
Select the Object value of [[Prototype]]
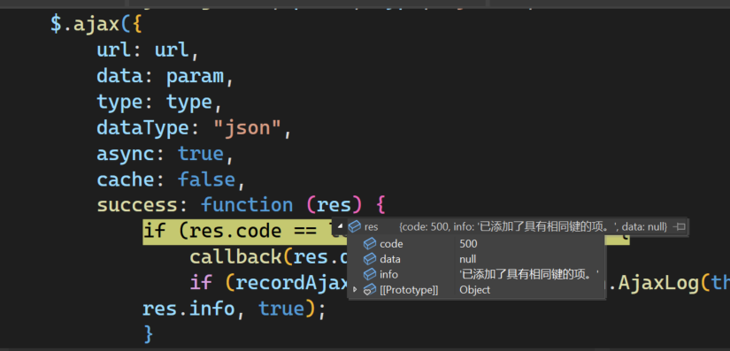click(x=475, y=290)
